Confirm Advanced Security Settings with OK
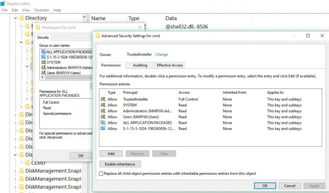The image size is (329, 193). coord(265,186)
